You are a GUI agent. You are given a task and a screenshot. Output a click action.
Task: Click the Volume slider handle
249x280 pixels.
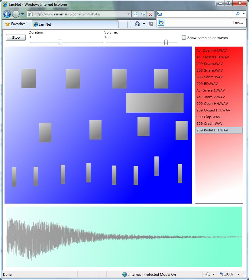(x=166, y=43)
